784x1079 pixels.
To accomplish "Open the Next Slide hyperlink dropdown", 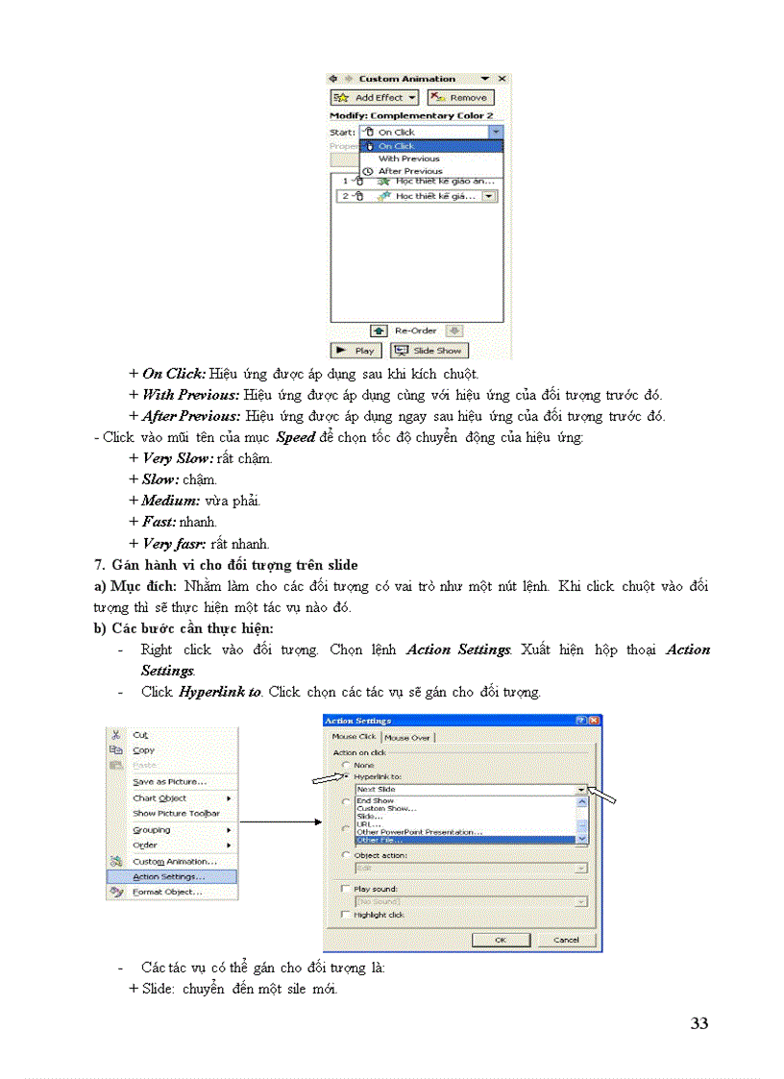I will pyautogui.click(x=581, y=788).
